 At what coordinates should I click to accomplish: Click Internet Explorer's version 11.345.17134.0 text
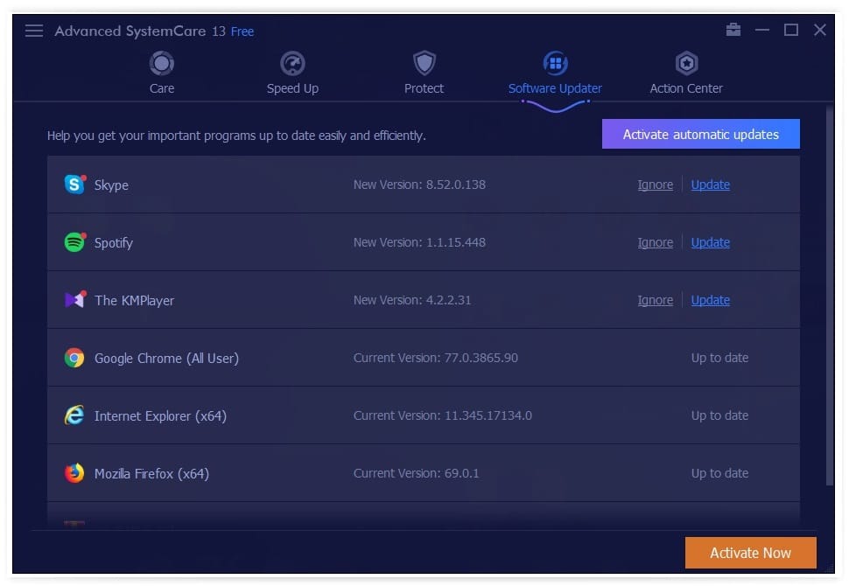(443, 415)
